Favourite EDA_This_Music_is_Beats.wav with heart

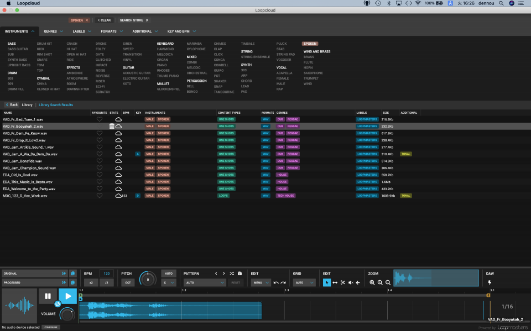[x=99, y=182]
